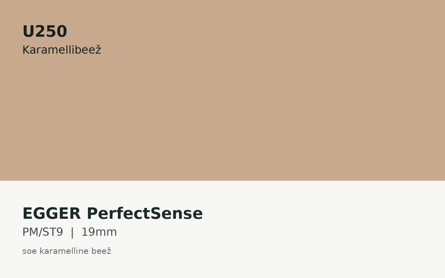Click the word soe in the description
The width and height of the screenshot is (445, 278).
29,251
